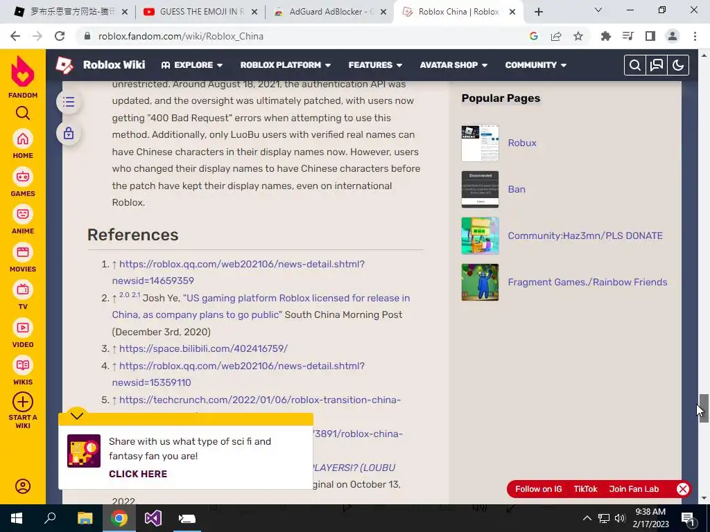Image resolution: width=710 pixels, height=532 pixels.
Task: Switch to AdGuard AdBlocker tab
Action: 330,12
